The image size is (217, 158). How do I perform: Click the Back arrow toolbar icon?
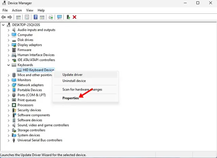tap(3, 17)
